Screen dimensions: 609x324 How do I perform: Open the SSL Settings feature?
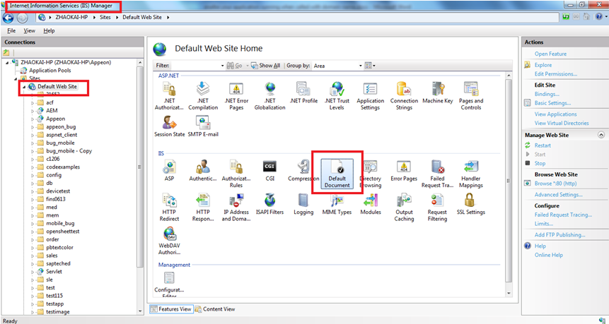[x=471, y=204]
